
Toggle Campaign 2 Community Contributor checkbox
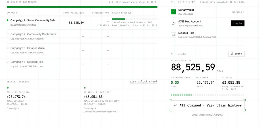coord(8,34)
